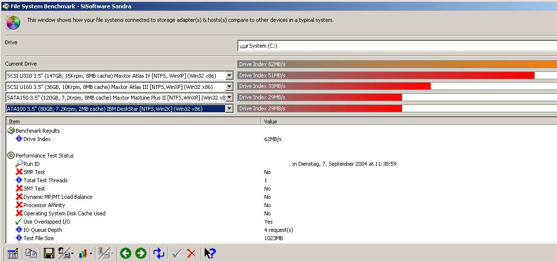Click the grey check mark toolbar icon

[177, 253]
